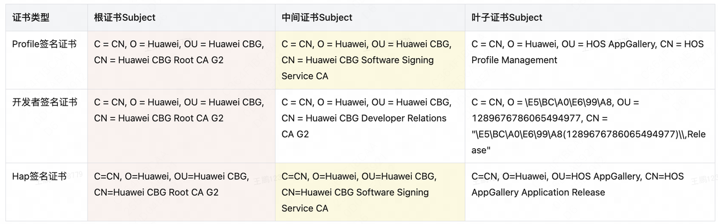Image resolution: width=718 pixels, height=224 pixels.
Task: Click "Service CA" text in the Hap签名证书 row
Action: (305, 208)
